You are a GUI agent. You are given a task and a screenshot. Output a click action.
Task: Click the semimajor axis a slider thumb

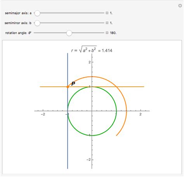(37, 13)
